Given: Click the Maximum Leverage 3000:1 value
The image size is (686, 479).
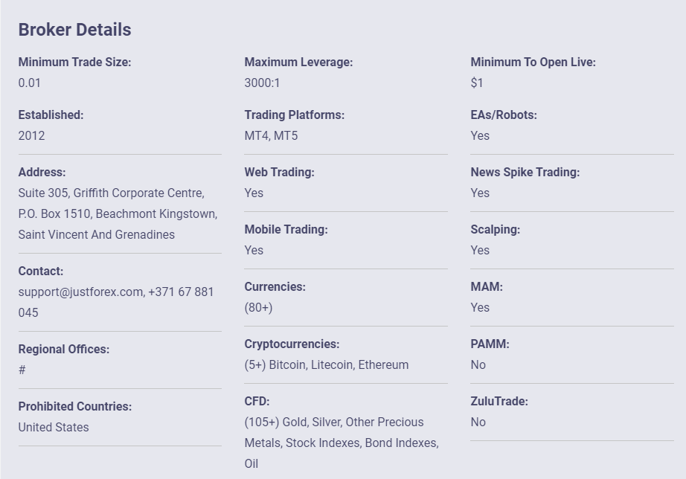Looking at the screenshot, I should (262, 83).
